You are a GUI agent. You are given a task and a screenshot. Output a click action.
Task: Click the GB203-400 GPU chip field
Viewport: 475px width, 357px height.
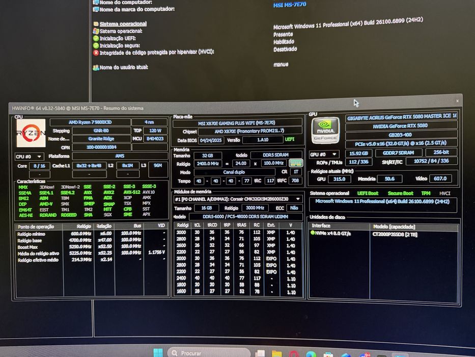[x=401, y=135]
